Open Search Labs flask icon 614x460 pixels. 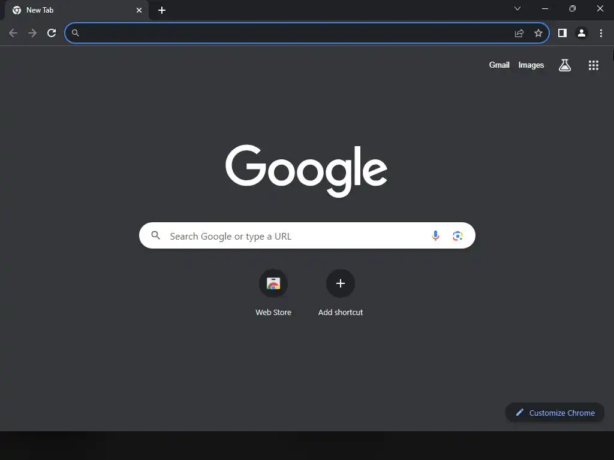[x=565, y=65]
